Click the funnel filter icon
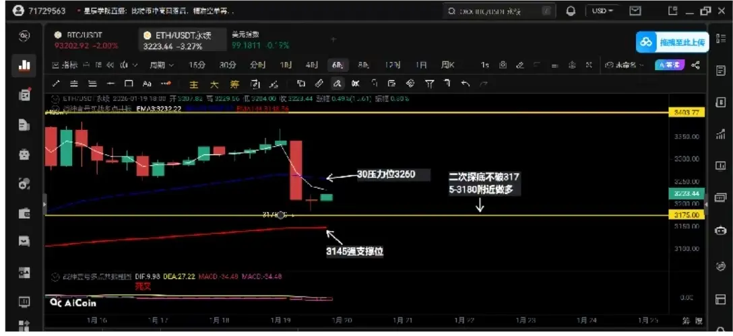This screenshot has width=733, height=336. pyautogui.click(x=428, y=83)
